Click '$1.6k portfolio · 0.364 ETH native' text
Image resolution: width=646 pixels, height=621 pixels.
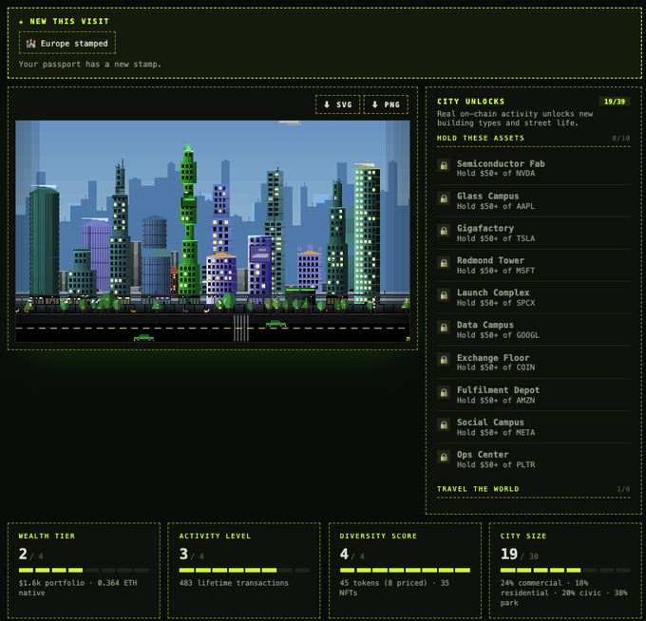click(78, 588)
